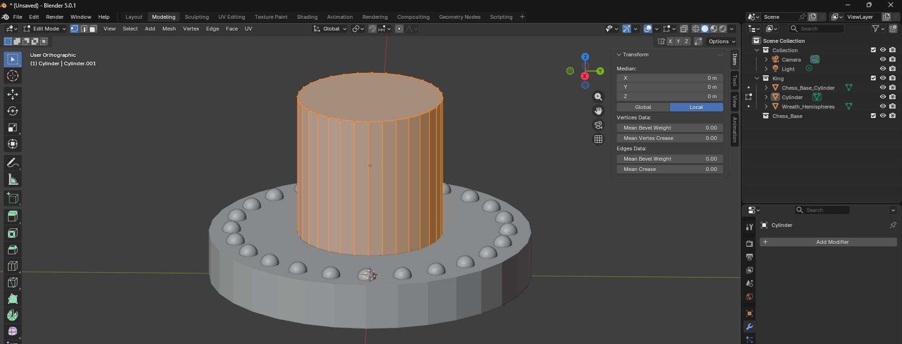Screen dimensions: 902x344
Task: Select the Measure tool
Action: point(13,180)
